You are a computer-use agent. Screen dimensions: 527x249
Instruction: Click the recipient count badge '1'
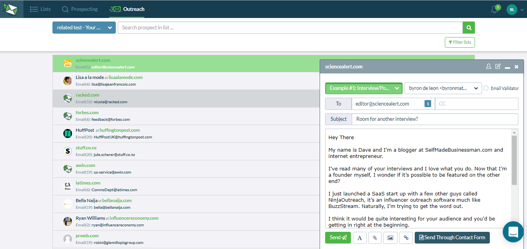tap(428, 104)
